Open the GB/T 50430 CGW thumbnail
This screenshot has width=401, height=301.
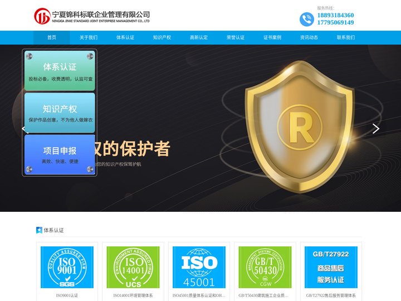coord(265,267)
